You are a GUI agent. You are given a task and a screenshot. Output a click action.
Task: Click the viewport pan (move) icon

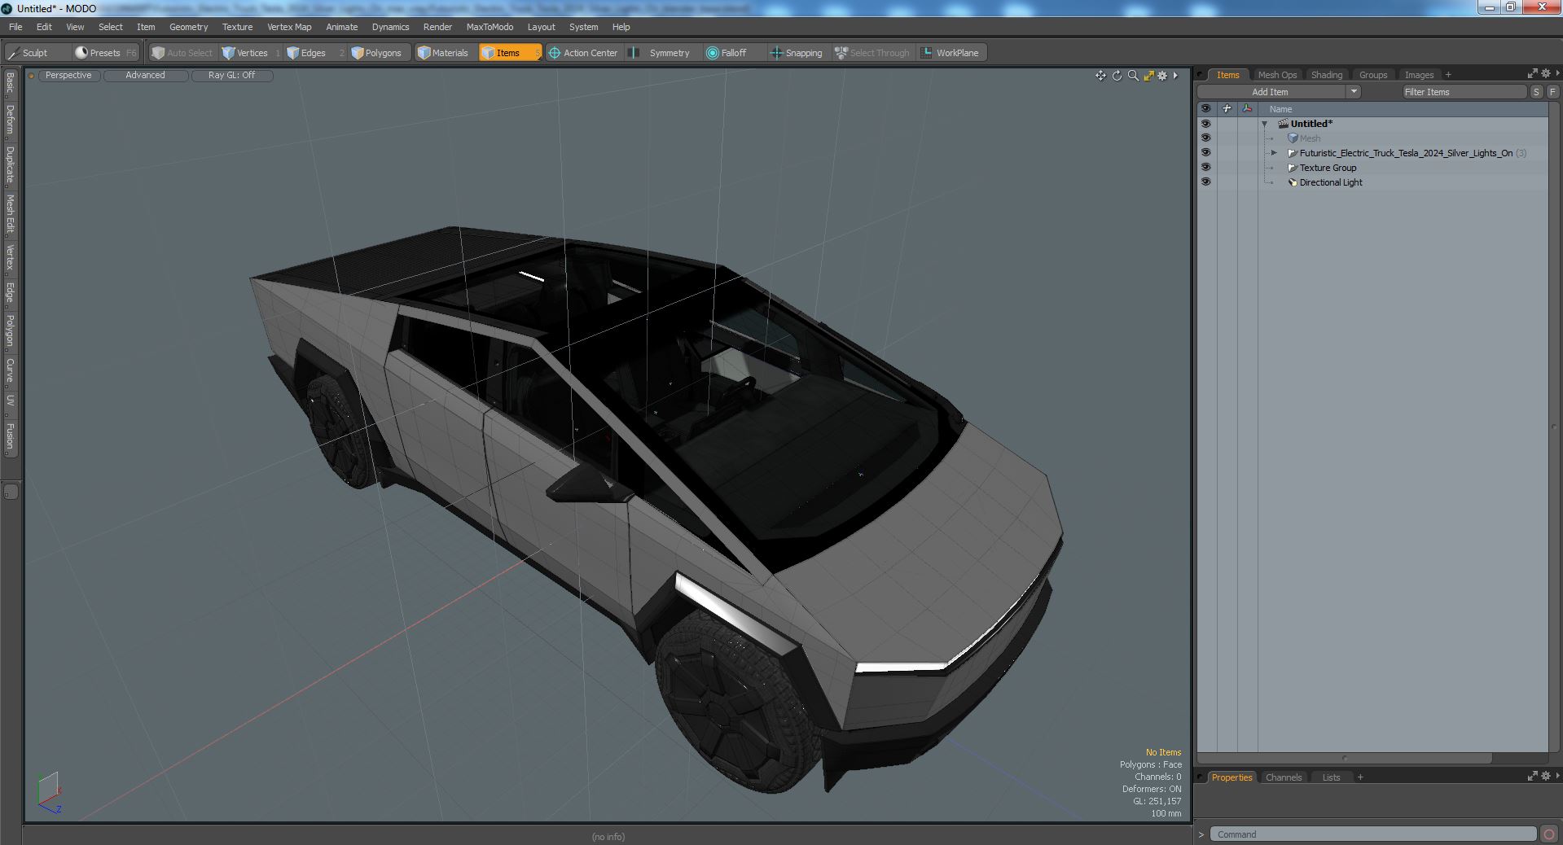tap(1101, 76)
